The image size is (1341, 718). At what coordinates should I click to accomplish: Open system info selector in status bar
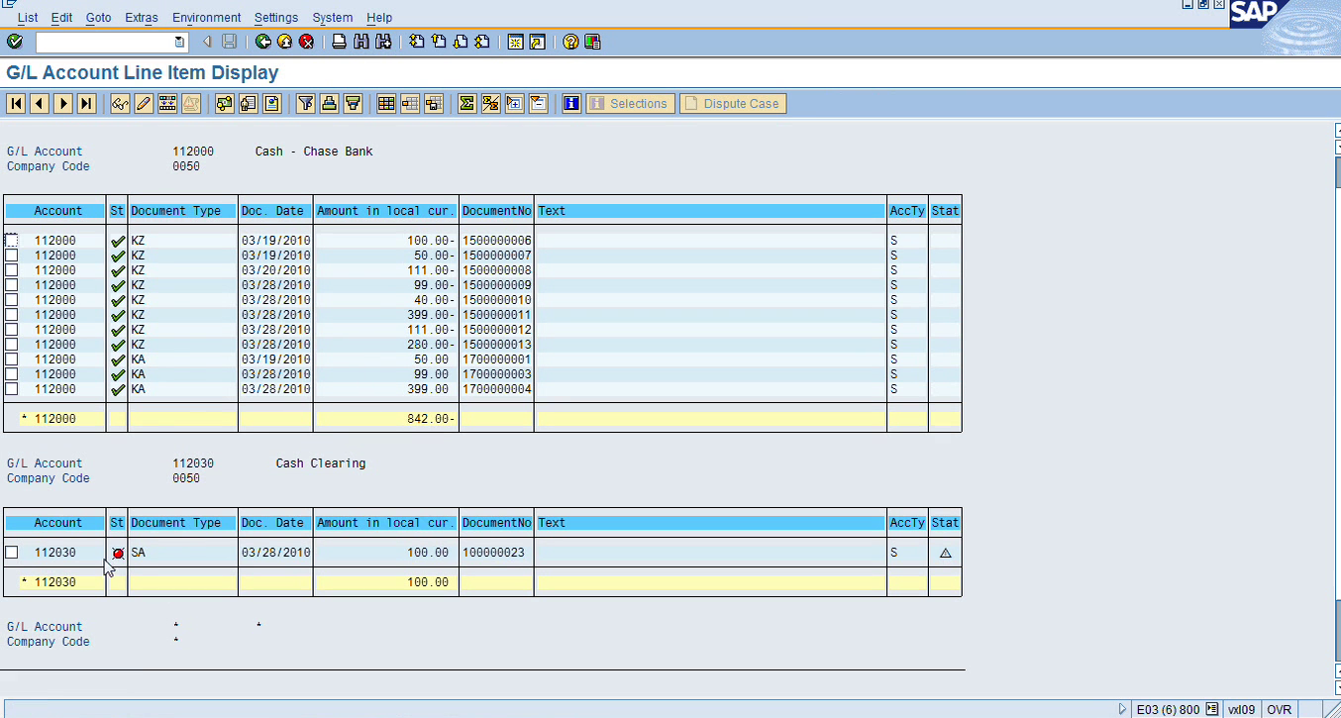[x=1211, y=709]
